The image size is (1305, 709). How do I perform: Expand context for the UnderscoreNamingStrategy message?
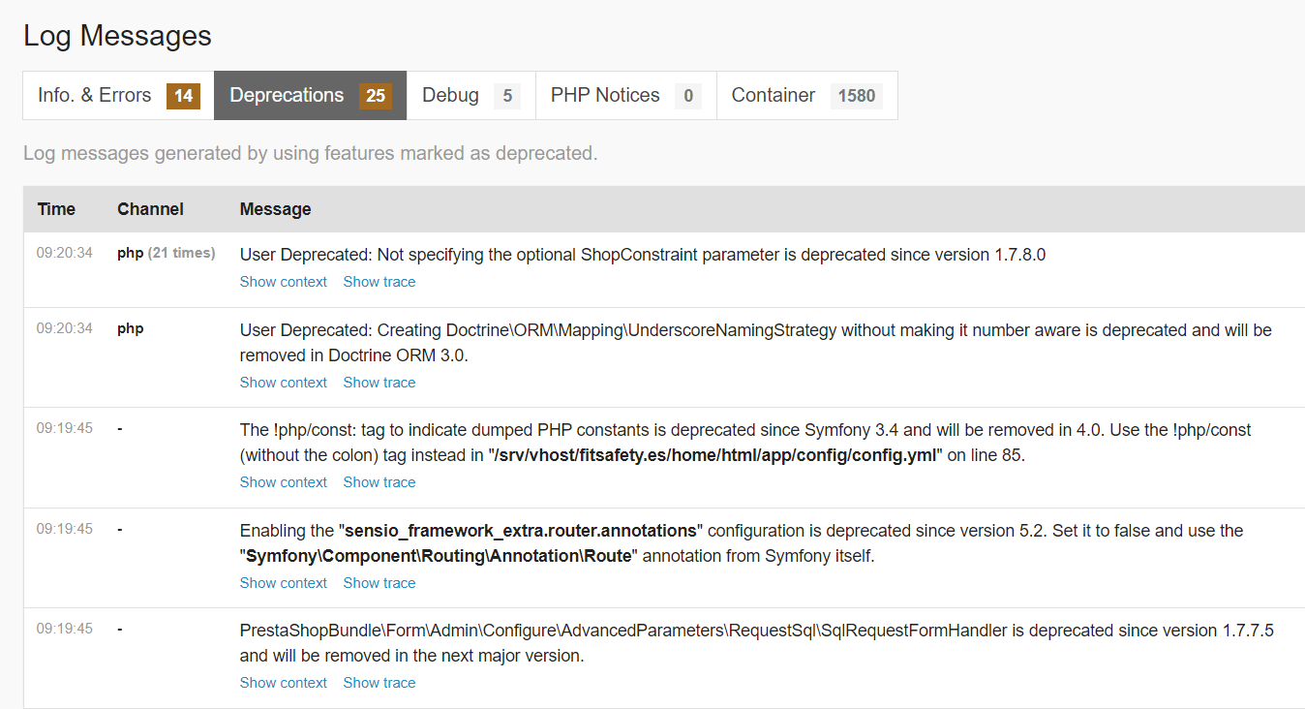tap(284, 383)
